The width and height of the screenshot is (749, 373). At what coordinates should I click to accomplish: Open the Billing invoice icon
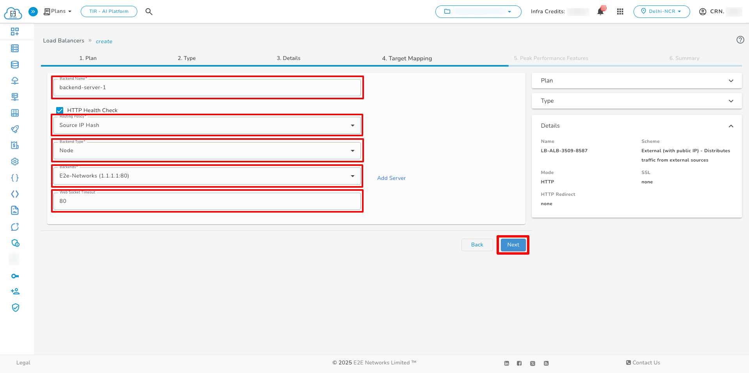(x=15, y=145)
